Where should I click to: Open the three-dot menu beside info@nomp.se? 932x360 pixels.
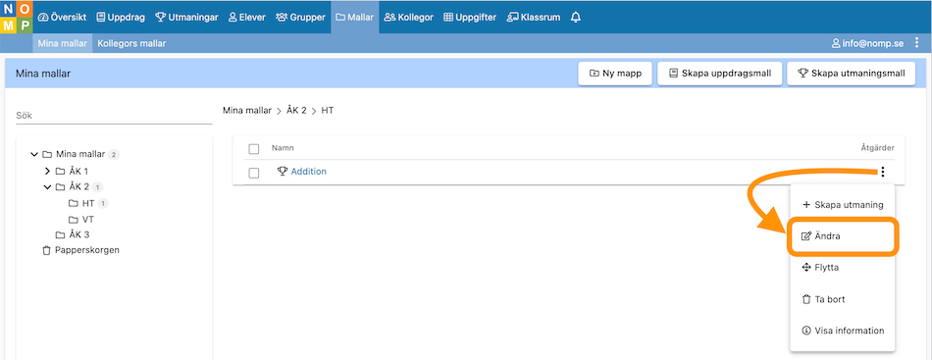[917, 43]
